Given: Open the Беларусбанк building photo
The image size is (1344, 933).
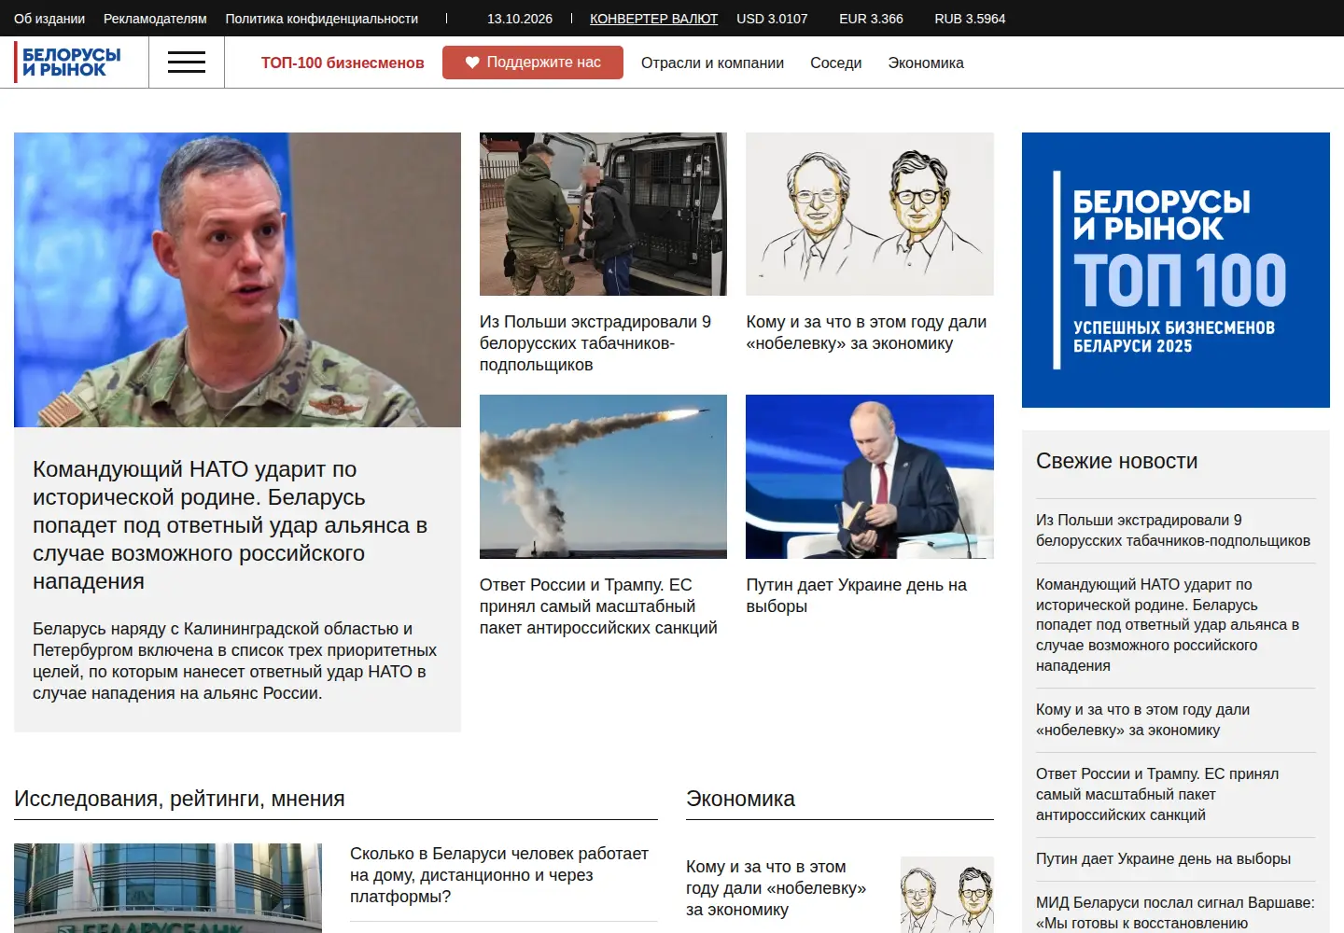Looking at the screenshot, I should (168, 888).
